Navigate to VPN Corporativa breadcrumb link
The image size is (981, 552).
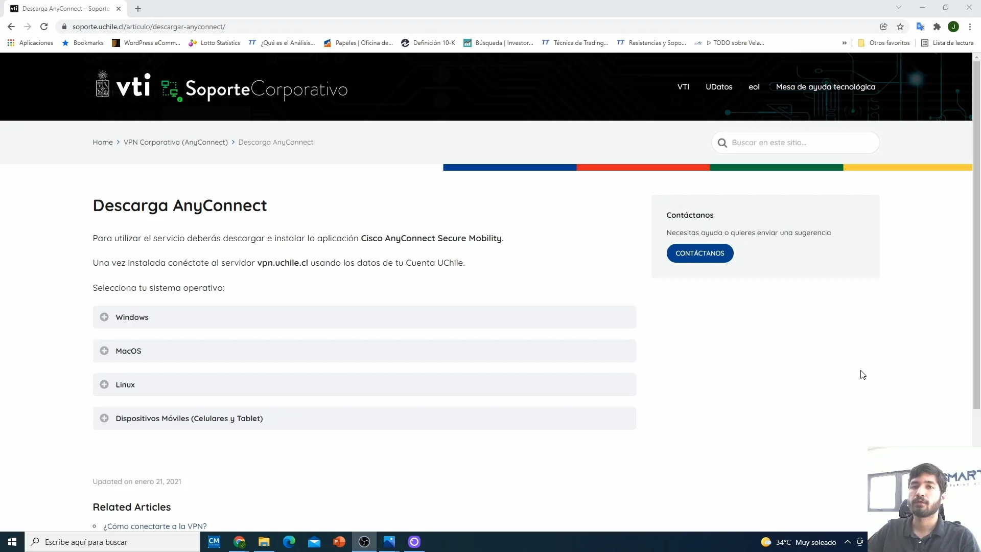click(x=175, y=142)
